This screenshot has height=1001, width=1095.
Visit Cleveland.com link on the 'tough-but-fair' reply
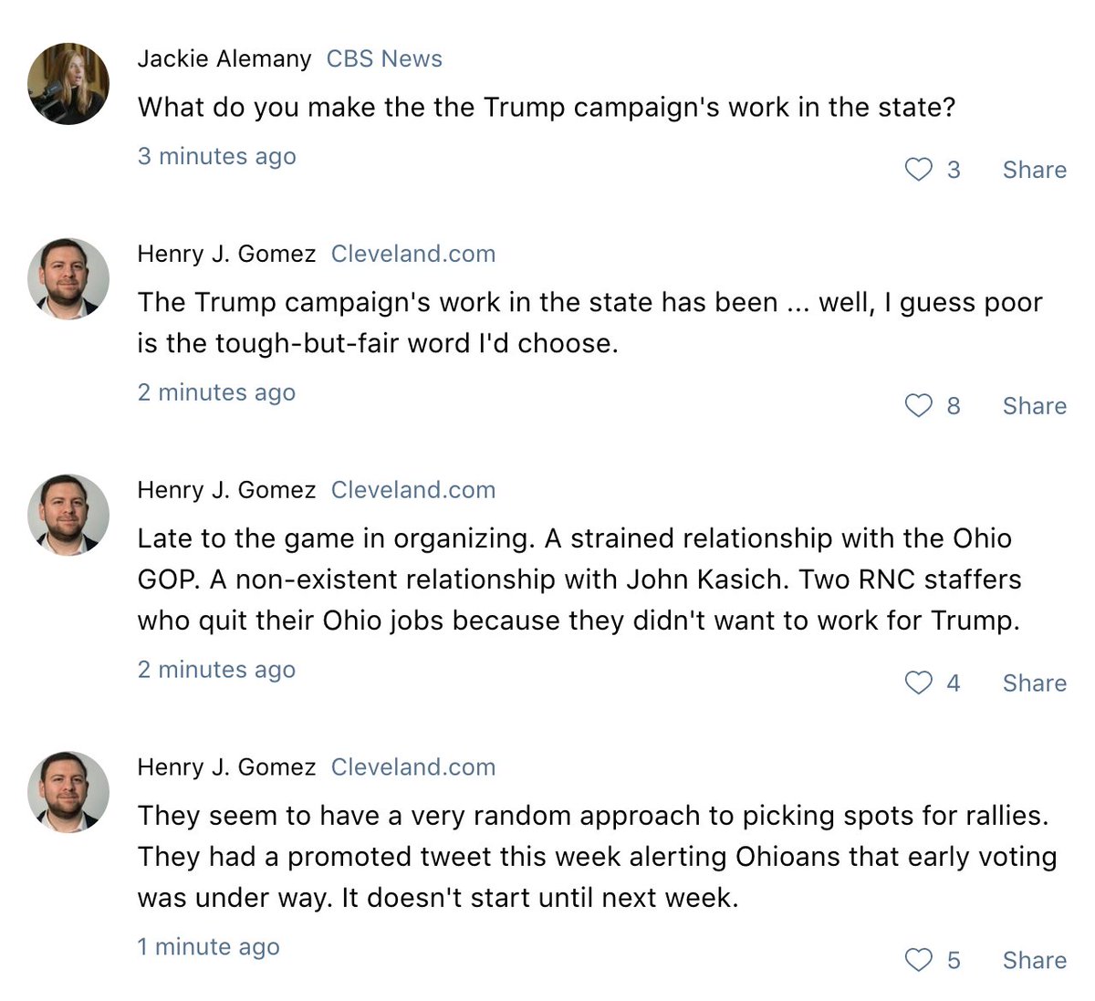(412, 254)
